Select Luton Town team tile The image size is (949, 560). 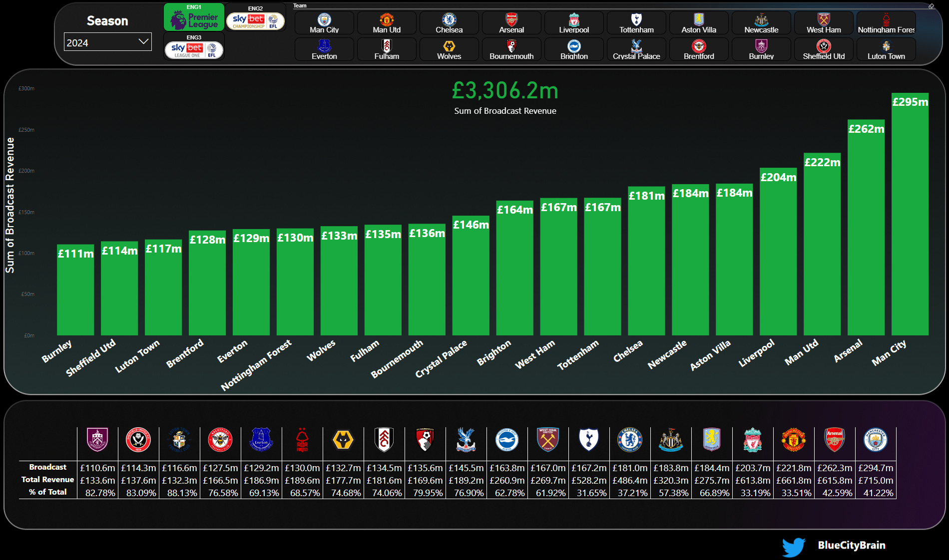tap(886, 49)
